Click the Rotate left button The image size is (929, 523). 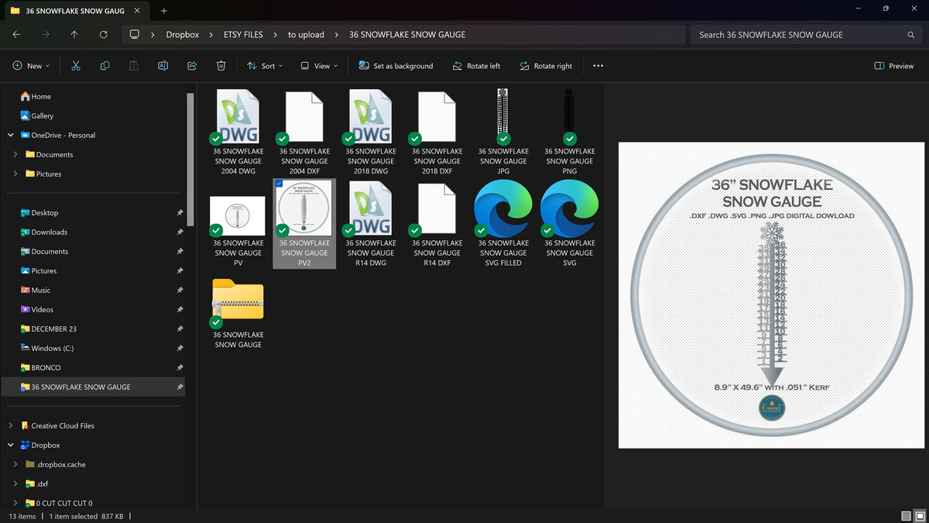pos(476,66)
